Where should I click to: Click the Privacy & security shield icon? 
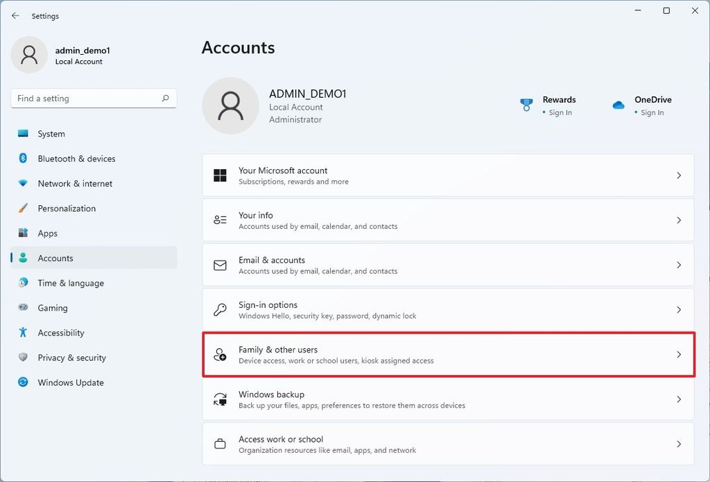(22, 358)
